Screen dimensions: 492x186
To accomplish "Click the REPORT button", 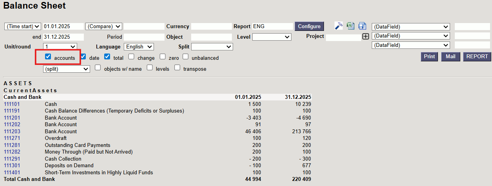I will tap(477, 57).
